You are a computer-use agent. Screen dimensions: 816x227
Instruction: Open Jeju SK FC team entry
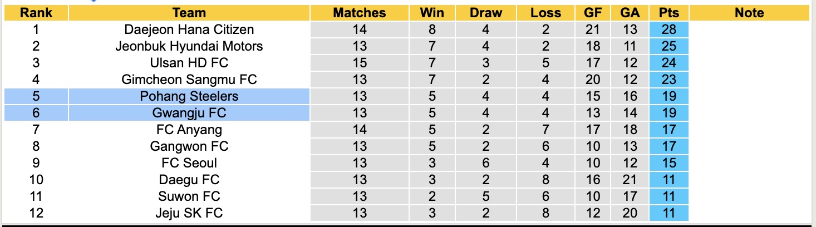[189, 213]
